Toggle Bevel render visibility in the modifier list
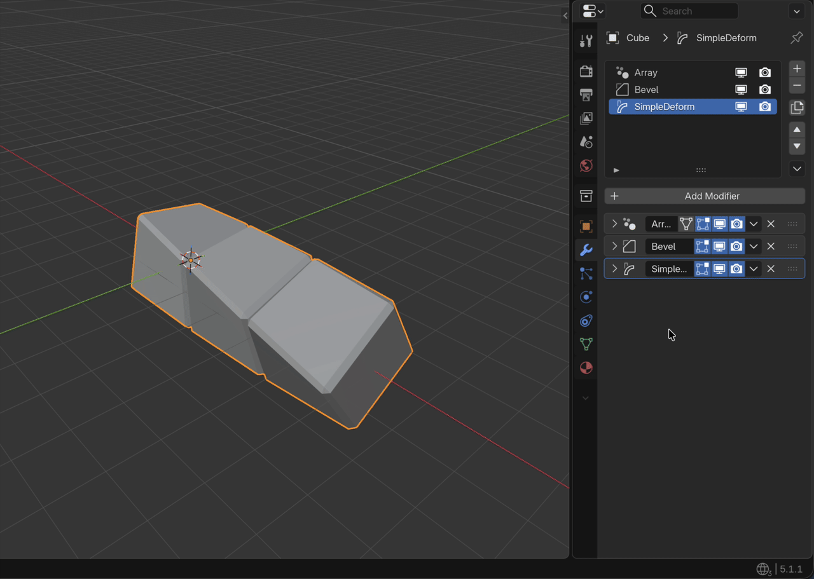814x579 pixels. click(x=765, y=90)
